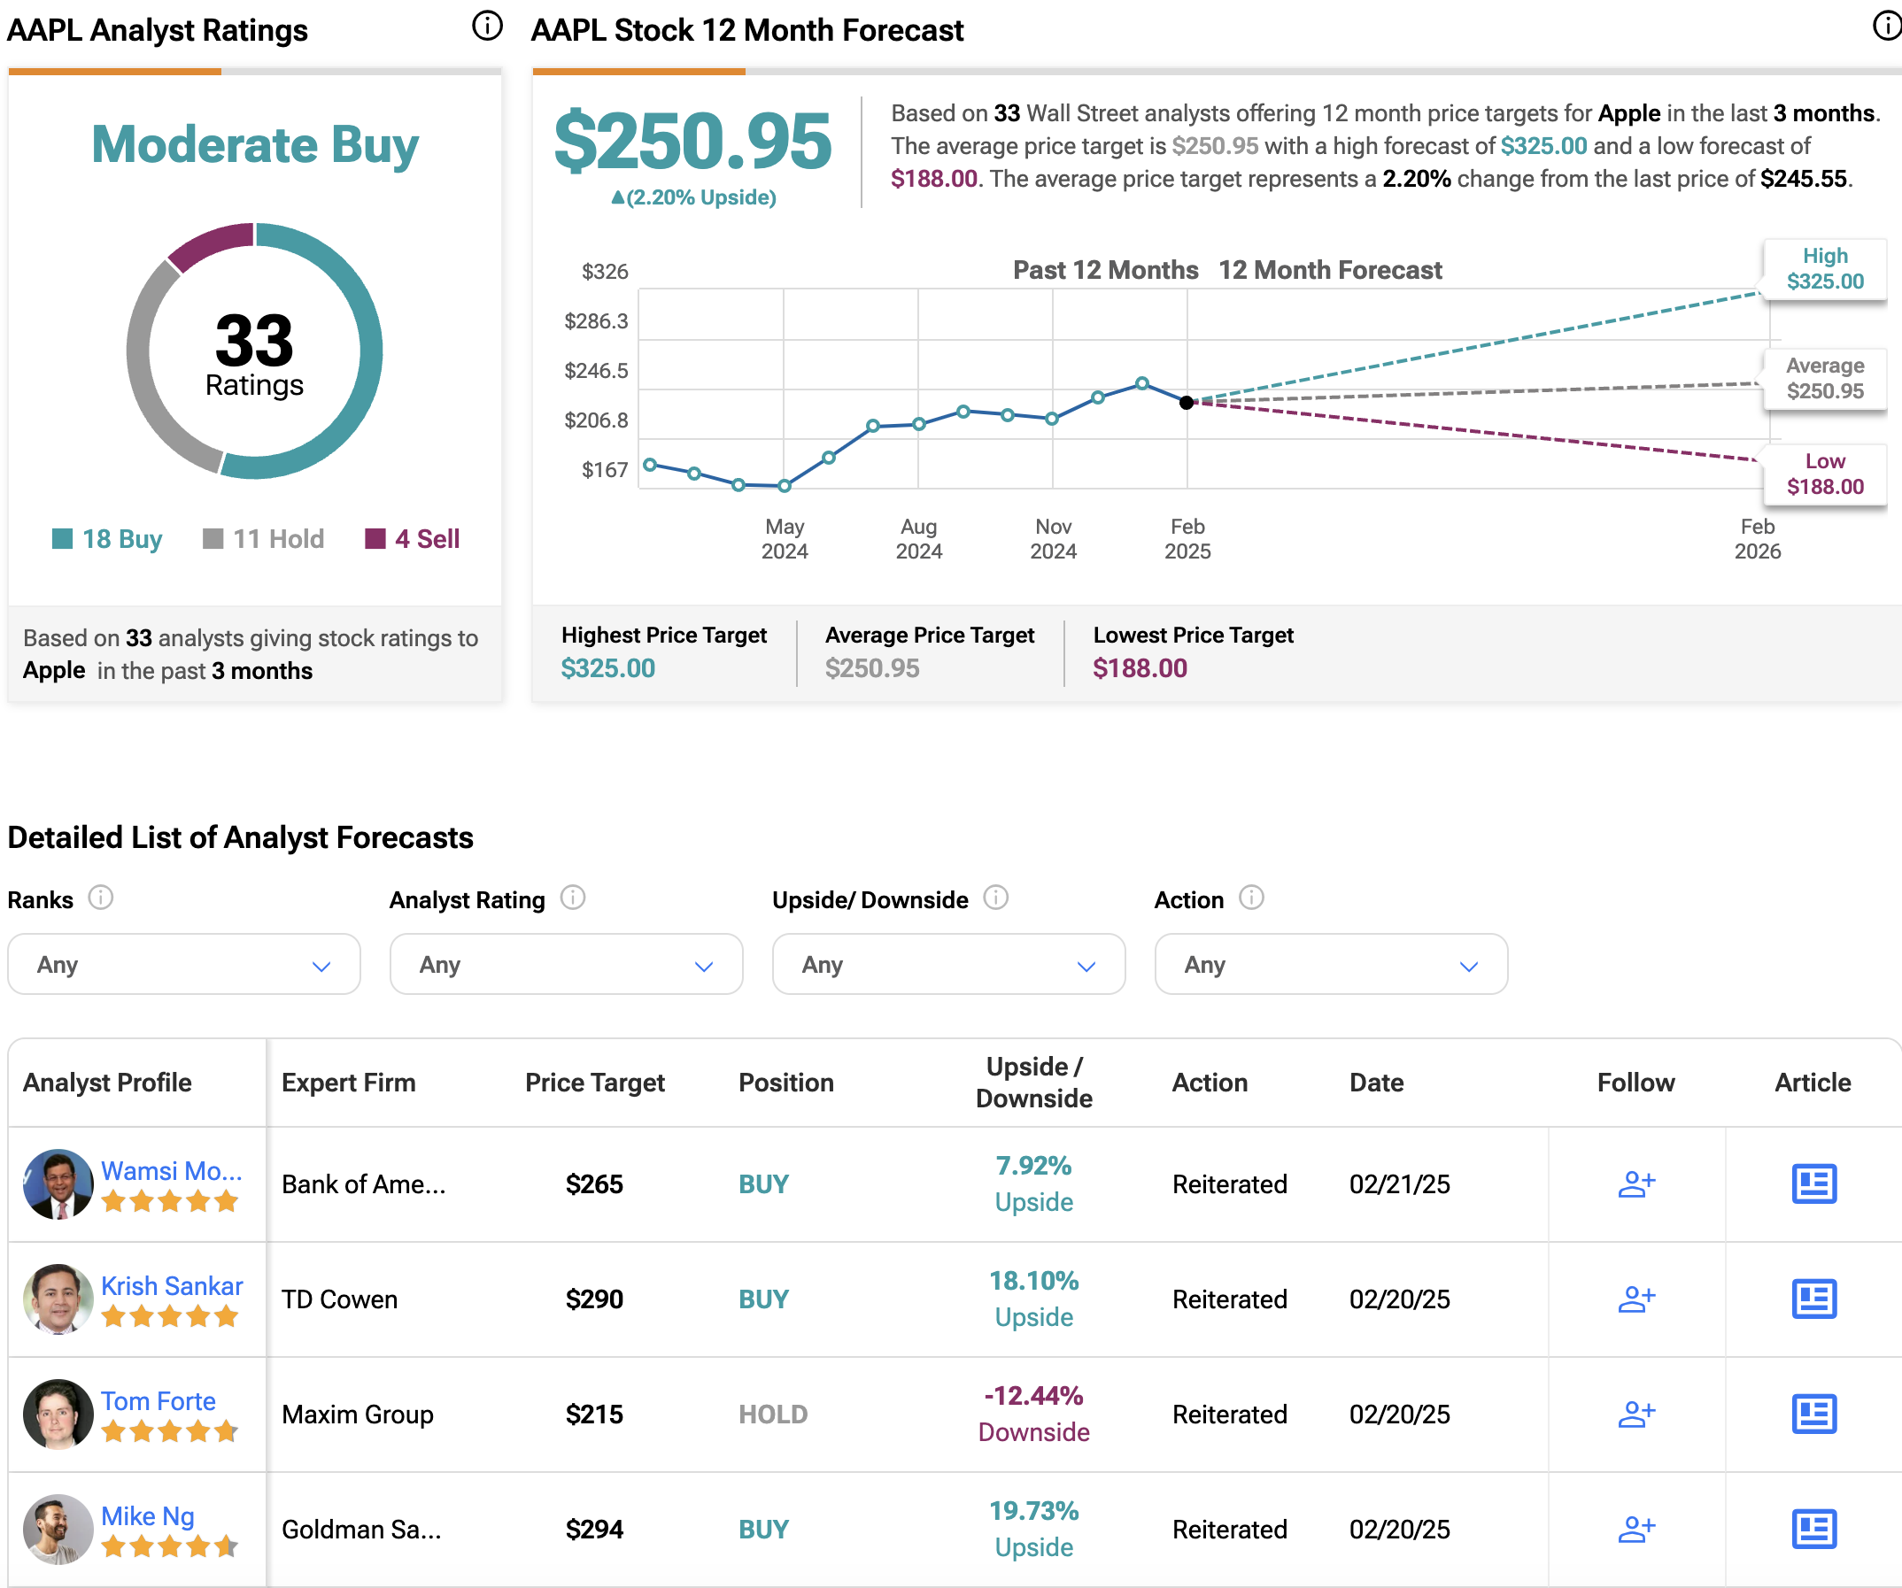The image size is (1902, 1588).
Task: Click the Date column header
Action: [x=1376, y=1082]
